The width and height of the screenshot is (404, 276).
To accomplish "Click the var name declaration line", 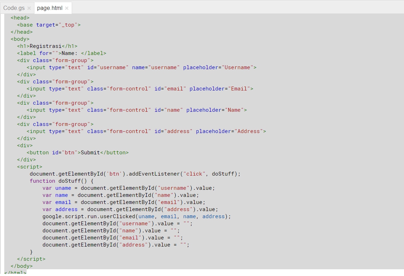I will tap(121, 195).
